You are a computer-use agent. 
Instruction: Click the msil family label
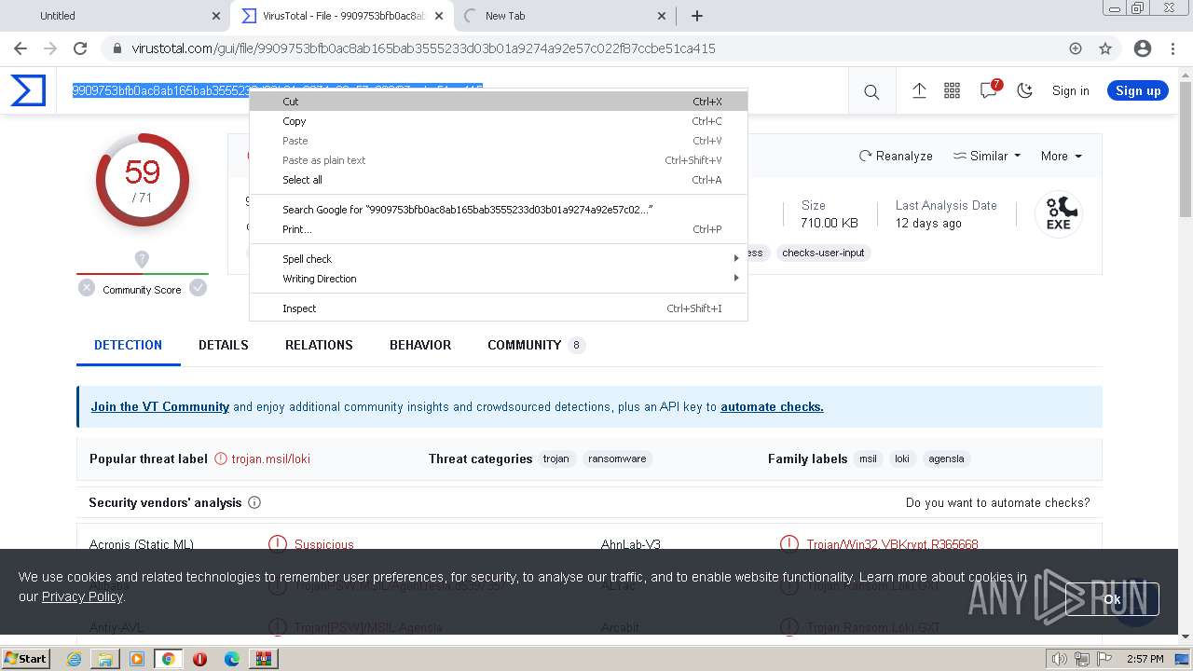pos(868,459)
